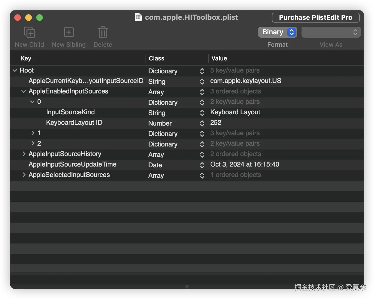Click the Key column header

point(26,58)
